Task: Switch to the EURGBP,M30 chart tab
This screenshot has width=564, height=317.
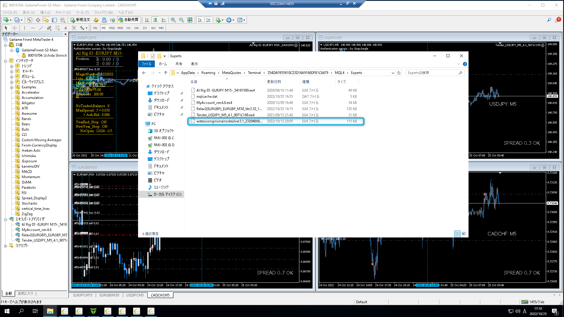Action: point(109,295)
